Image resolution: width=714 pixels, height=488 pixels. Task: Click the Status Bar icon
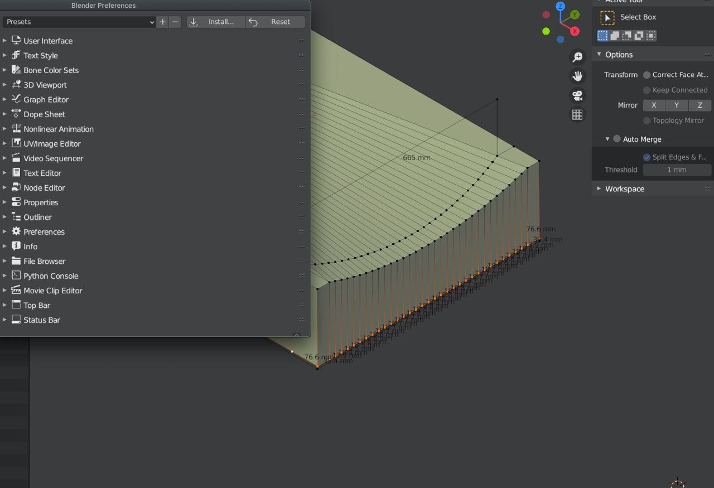click(16, 320)
